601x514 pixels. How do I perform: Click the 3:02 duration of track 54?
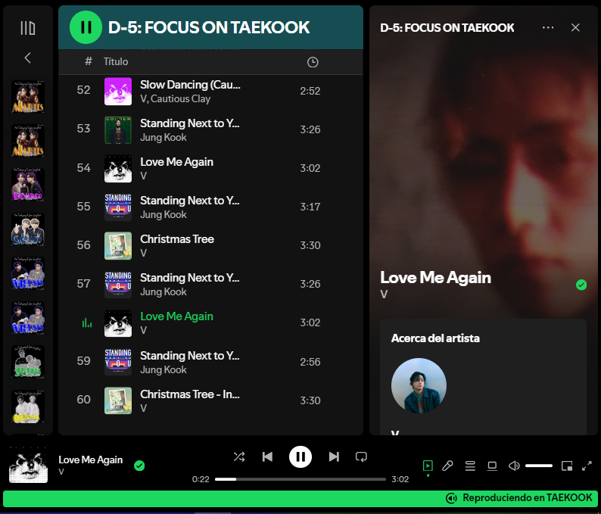tap(310, 168)
